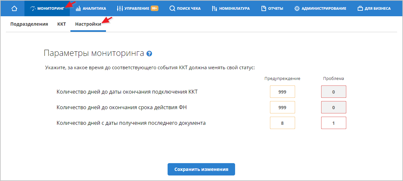Open Поиск чека magnifier search
Image resolution: width=403 pixels, height=181 pixels.
pos(185,8)
